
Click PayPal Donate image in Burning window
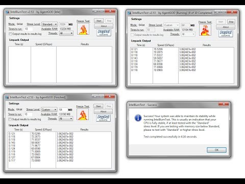pyautogui.click(x=226, y=33)
